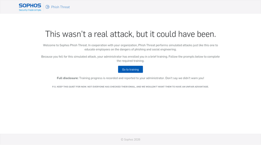Click the vertical divider beside the Sophos logo
Image resolution: width=261 pixels, height=146 pixels.
(43, 7)
